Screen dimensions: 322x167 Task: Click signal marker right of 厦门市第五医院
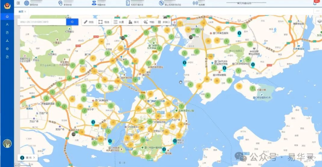(239, 33)
